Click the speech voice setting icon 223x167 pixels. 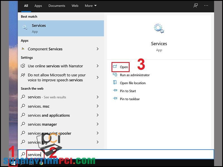(x=23, y=75)
